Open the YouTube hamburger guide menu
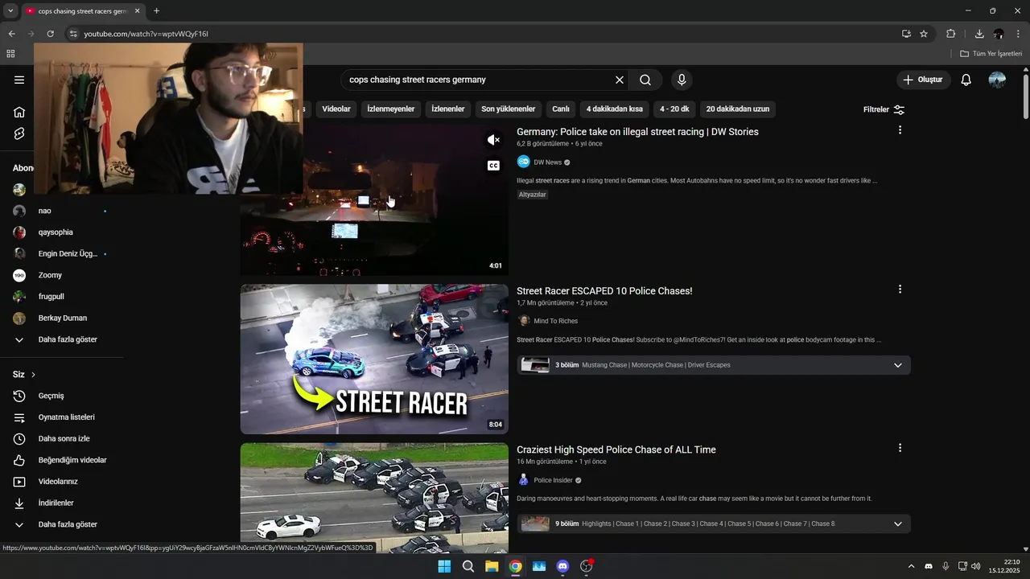The width and height of the screenshot is (1030, 579). (x=19, y=80)
